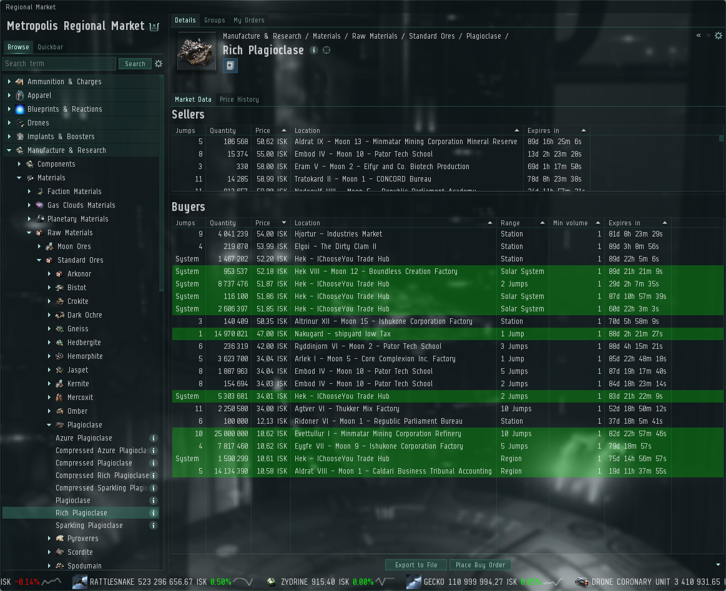Expand the Faction Materials group
726x591 pixels.
pos(29,191)
